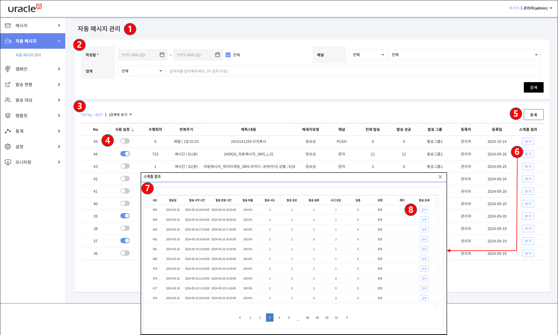Toggle 사용 설정 for row 43

[125, 166]
